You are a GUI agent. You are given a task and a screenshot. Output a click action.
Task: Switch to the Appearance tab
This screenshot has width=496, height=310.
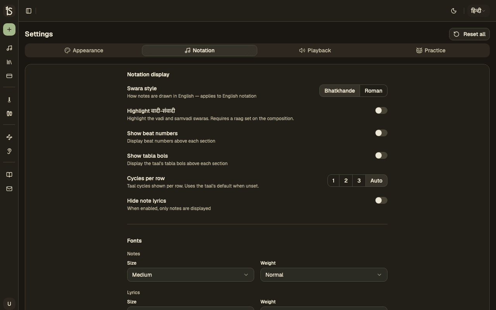coord(84,50)
